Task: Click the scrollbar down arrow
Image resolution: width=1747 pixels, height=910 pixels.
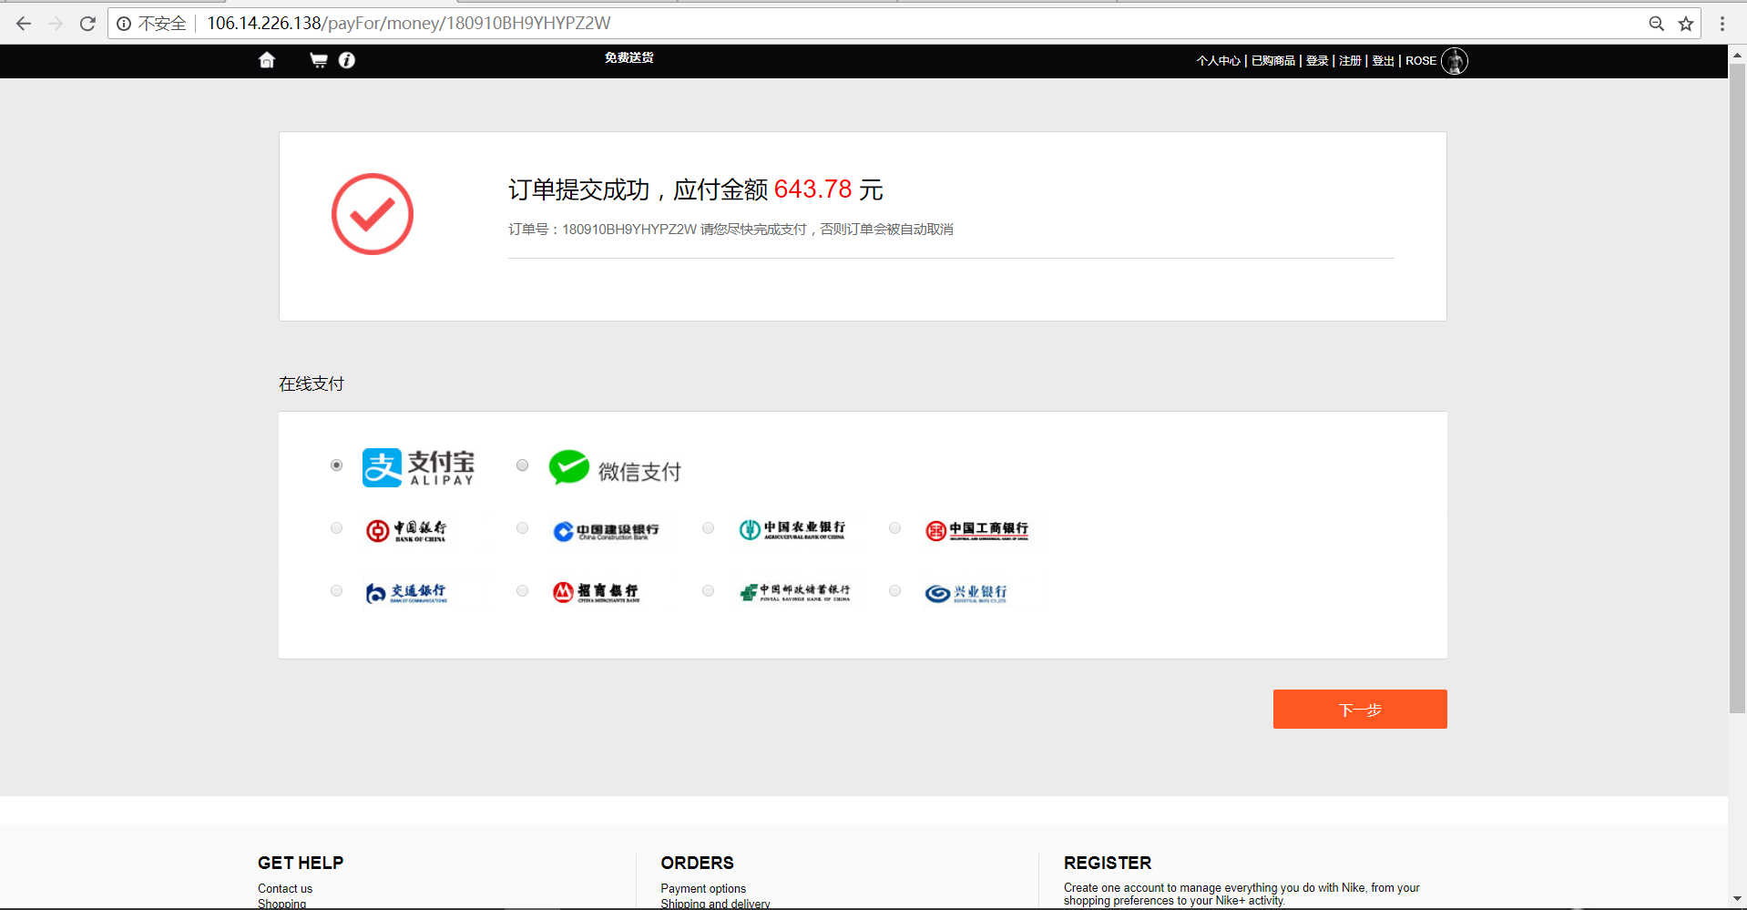Action: (1738, 899)
